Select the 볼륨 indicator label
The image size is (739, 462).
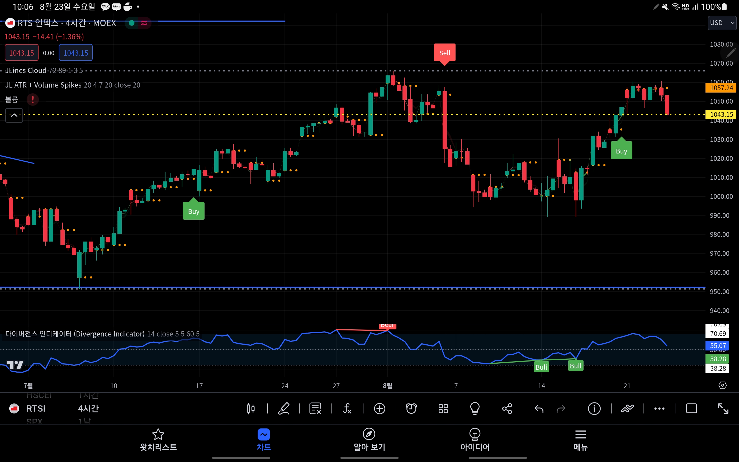pyautogui.click(x=12, y=99)
